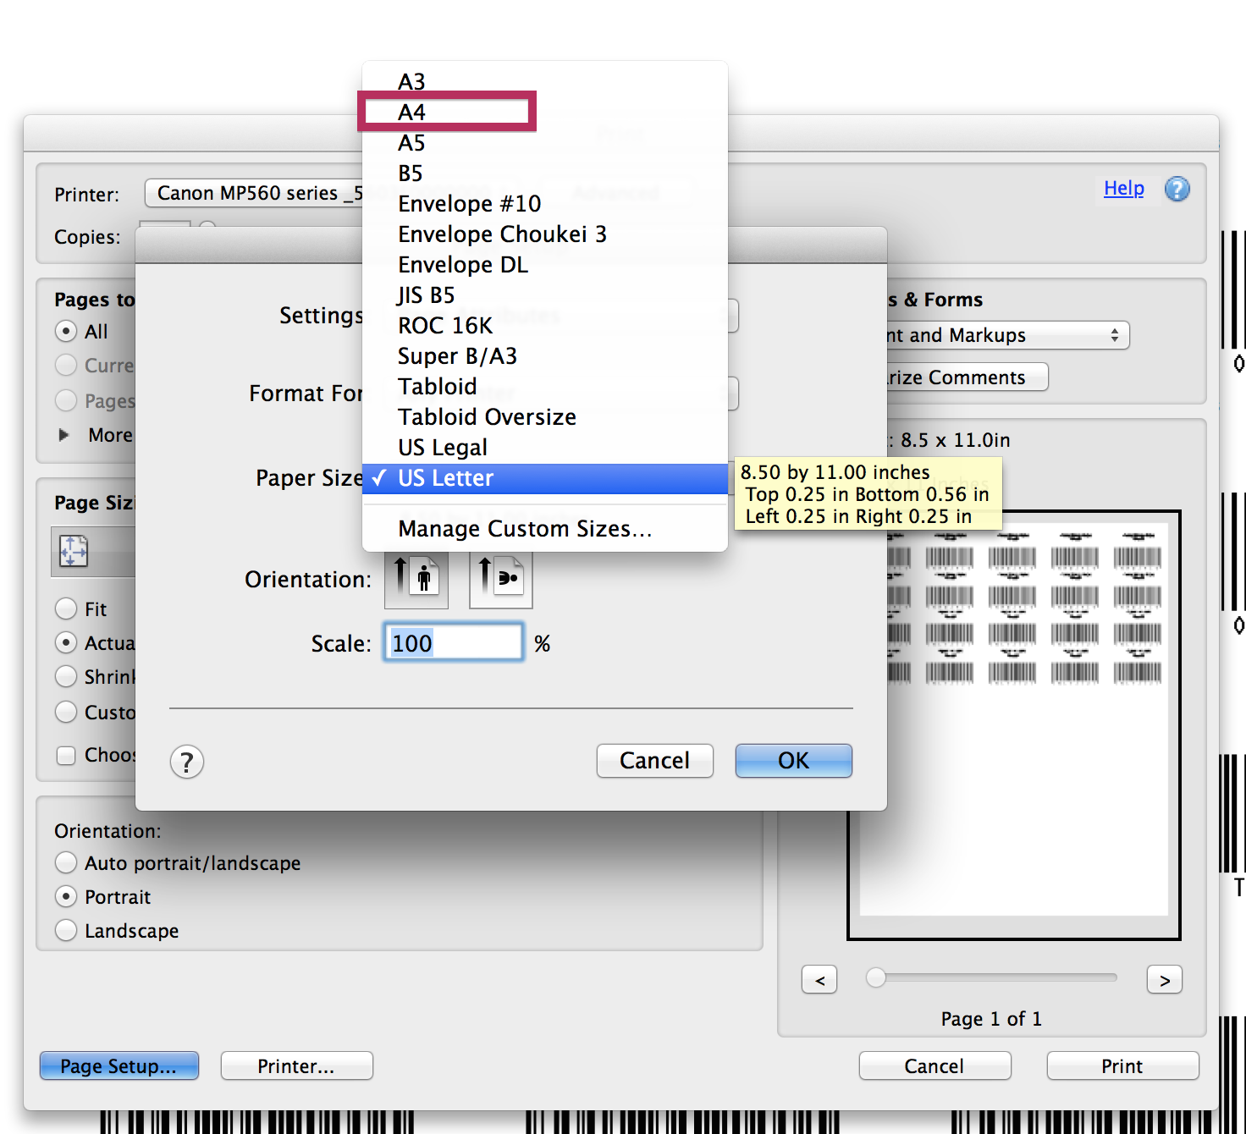
Task: Click the blue Help question mark icon
Action: (1177, 189)
